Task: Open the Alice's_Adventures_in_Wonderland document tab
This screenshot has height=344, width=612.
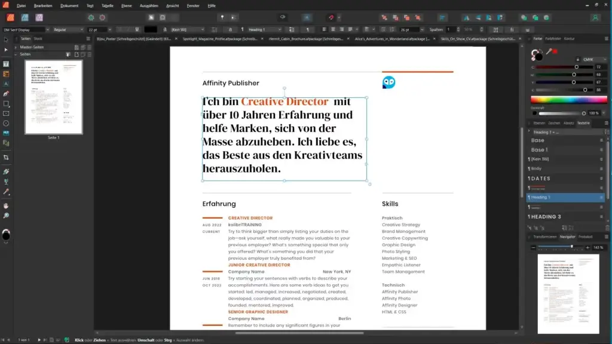Action: 392,39
